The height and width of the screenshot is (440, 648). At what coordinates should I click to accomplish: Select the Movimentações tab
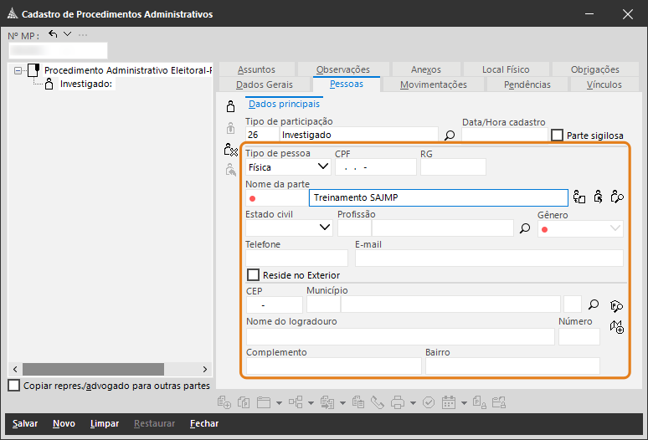434,84
